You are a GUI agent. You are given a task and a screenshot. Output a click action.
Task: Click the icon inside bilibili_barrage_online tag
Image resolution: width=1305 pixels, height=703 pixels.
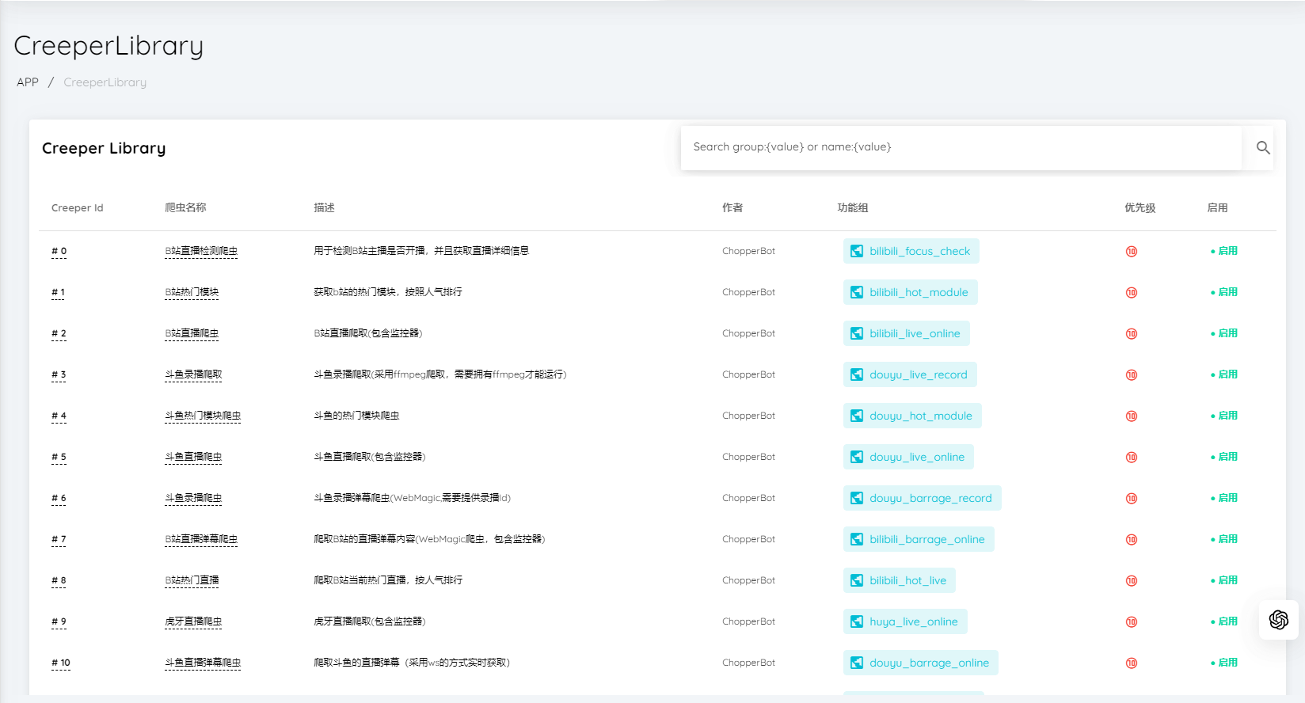(x=857, y=539)
